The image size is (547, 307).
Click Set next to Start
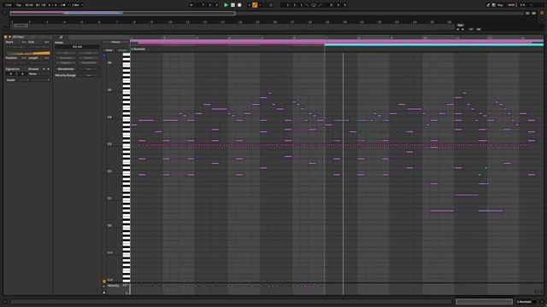pyautogui.click(x=24, y=42)
